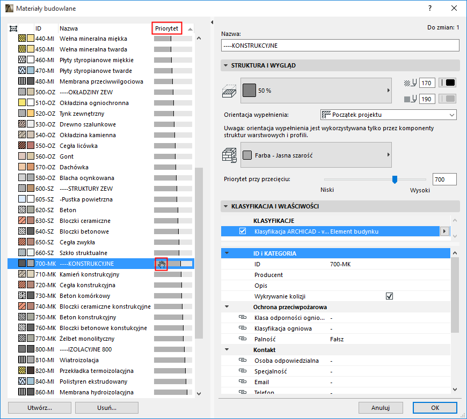Viewport: 467px width, 419px height.
Task: Click the cut fill icon in list header
Action: pos(13,28)
